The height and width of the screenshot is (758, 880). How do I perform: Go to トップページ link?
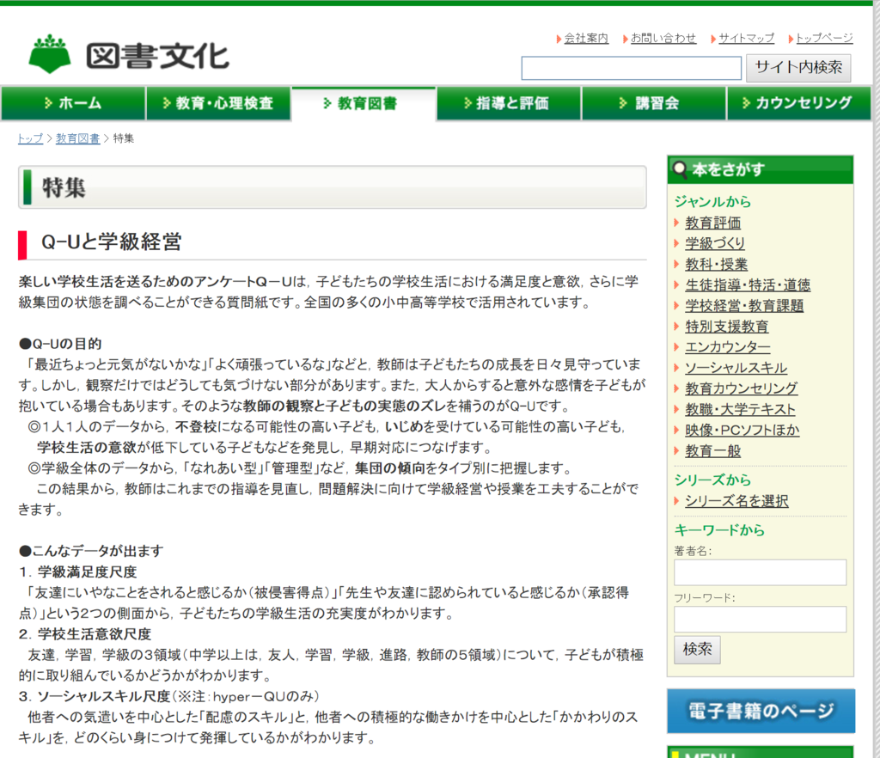824,38
